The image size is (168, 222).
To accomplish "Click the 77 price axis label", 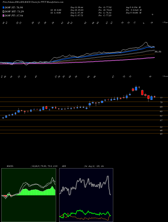I will 161,98.
